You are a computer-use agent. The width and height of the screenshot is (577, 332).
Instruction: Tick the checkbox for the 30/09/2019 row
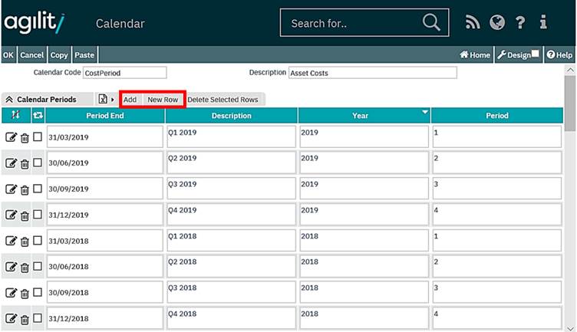click(x=38, y=189)
